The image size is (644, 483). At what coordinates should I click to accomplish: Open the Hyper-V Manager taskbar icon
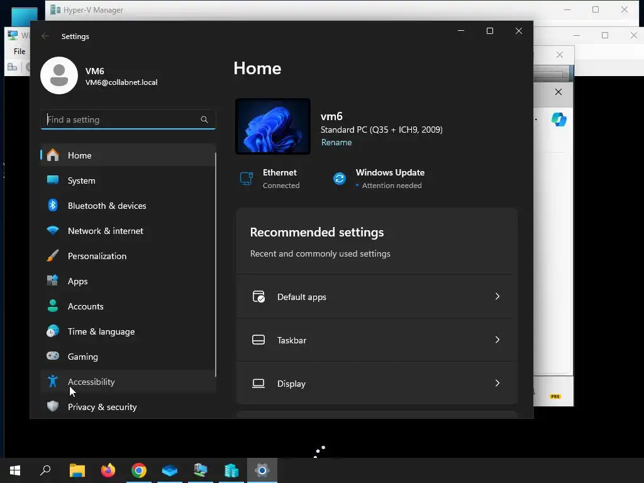pos(231,470)
